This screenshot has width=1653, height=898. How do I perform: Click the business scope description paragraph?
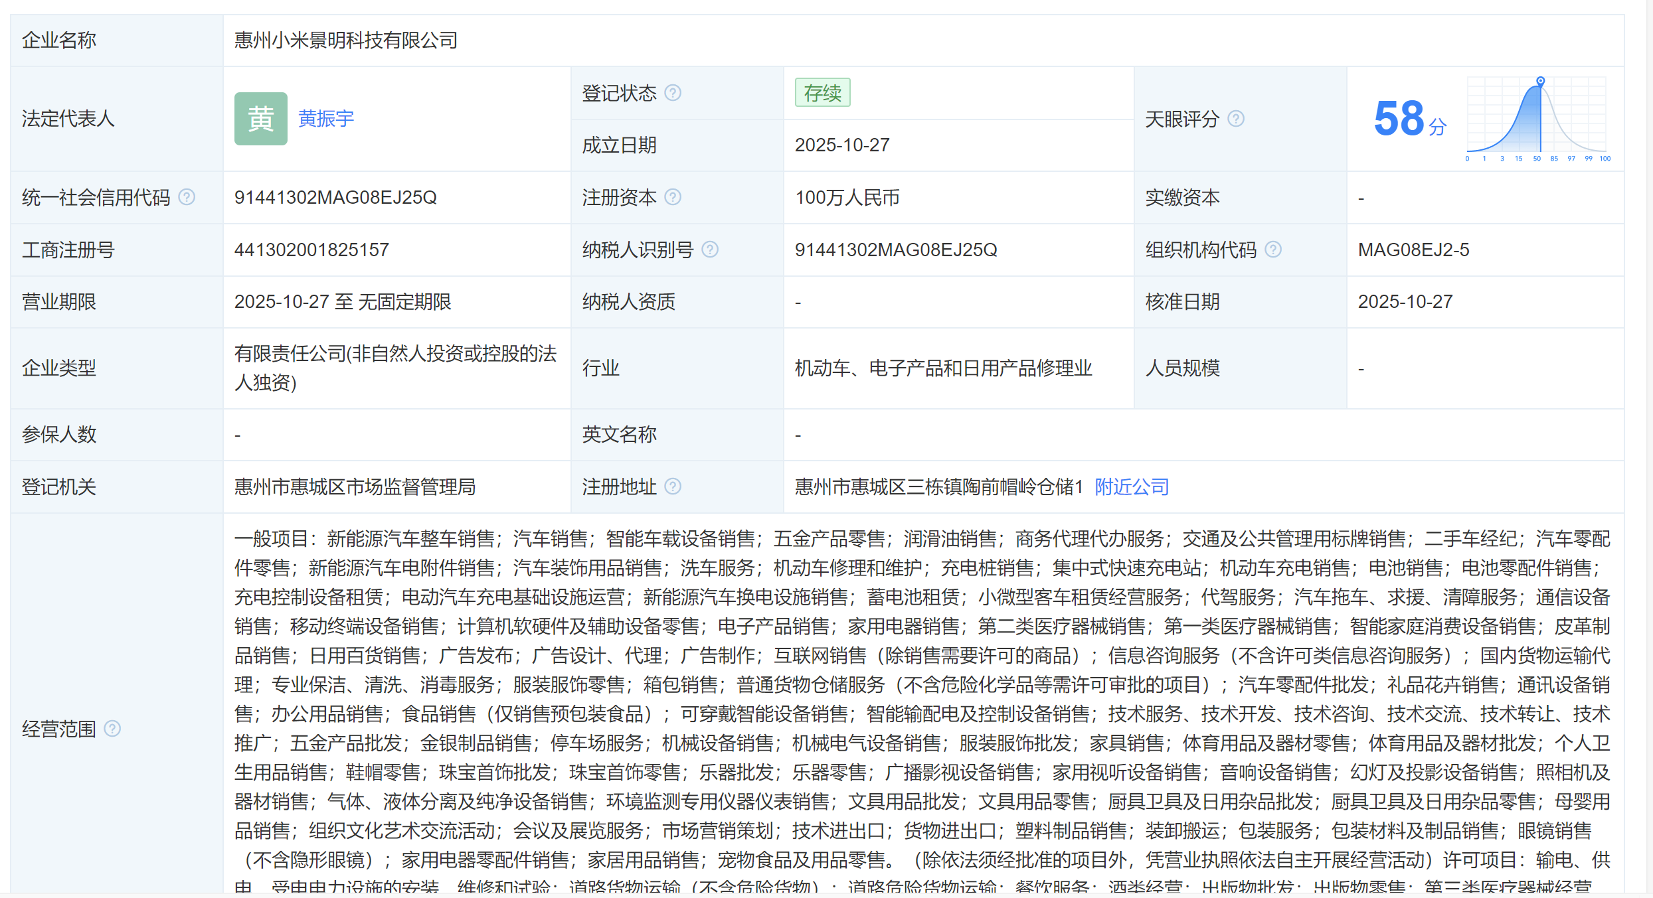[x=922, y=711]
